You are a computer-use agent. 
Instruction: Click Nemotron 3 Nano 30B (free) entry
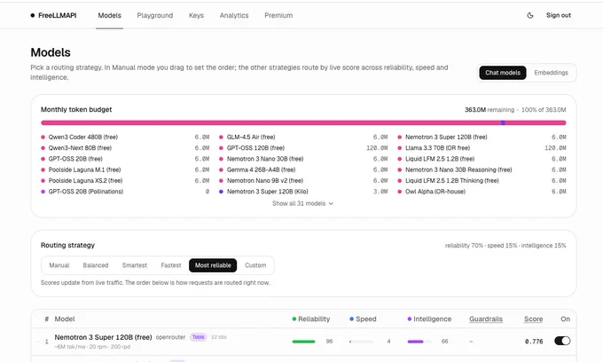(x=265, y=159)
